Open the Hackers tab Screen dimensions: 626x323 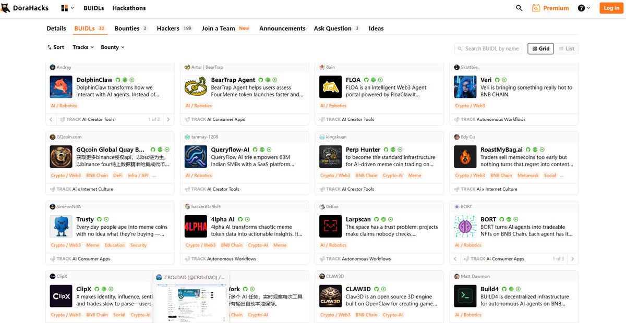pyautogui.click(x=175, y=28)
